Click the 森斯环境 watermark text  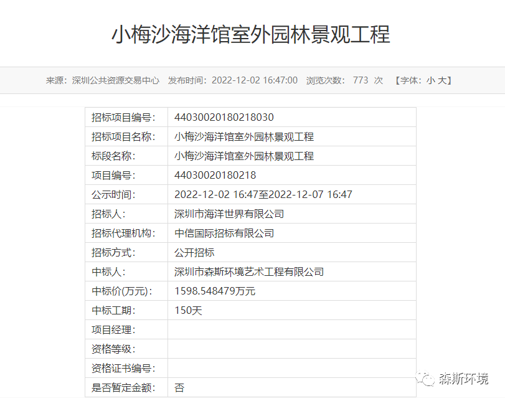463,379
